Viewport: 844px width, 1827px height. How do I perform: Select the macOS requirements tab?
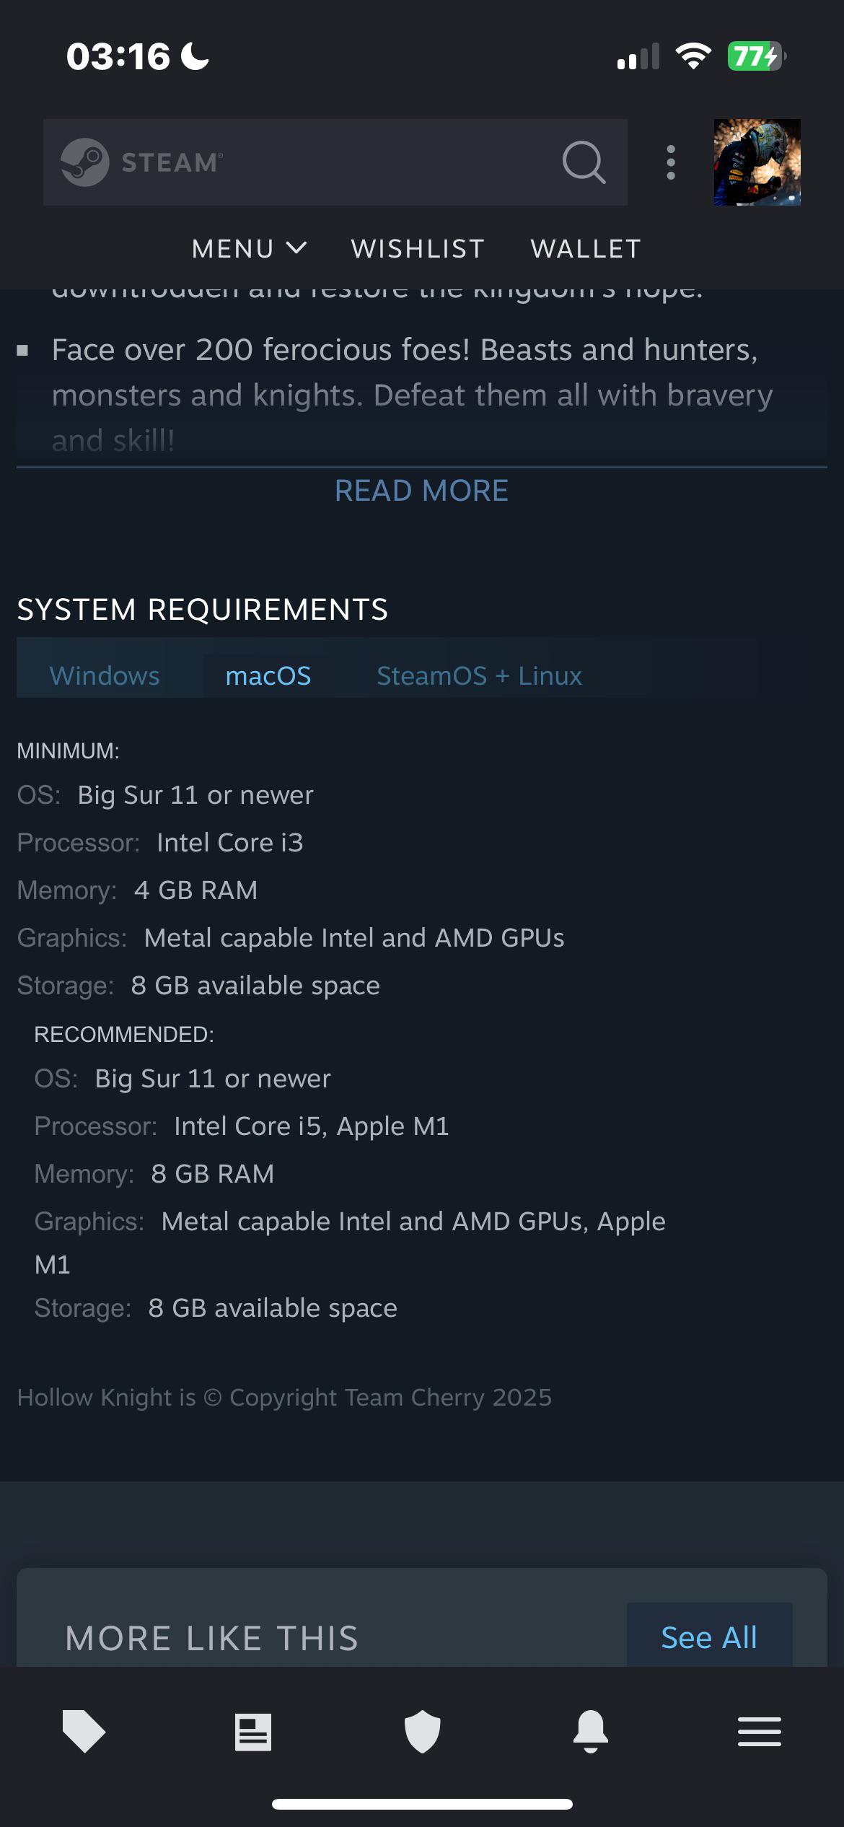click(x=268, y=675)
